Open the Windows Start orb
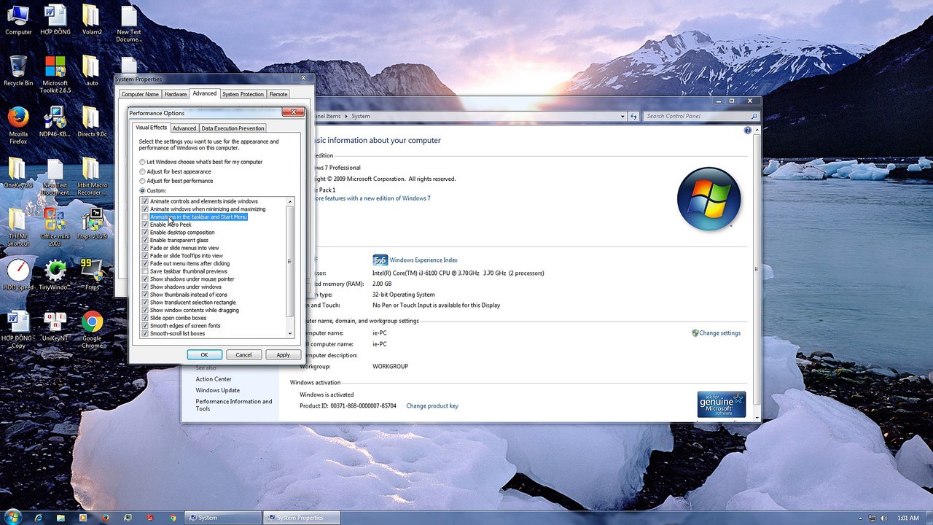Image resolution: width=933 pixels, height=525 pixels. [x=12, y=517]
